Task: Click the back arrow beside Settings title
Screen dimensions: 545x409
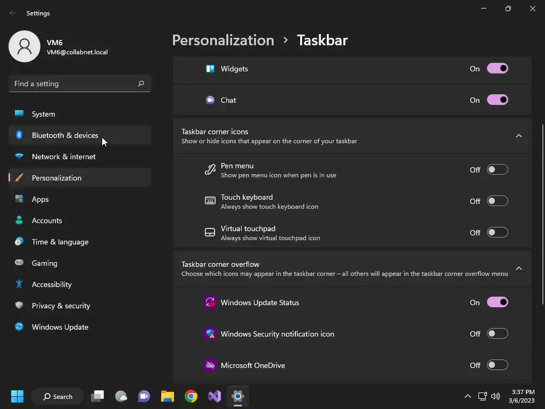Action: click(x=13, y=13)
